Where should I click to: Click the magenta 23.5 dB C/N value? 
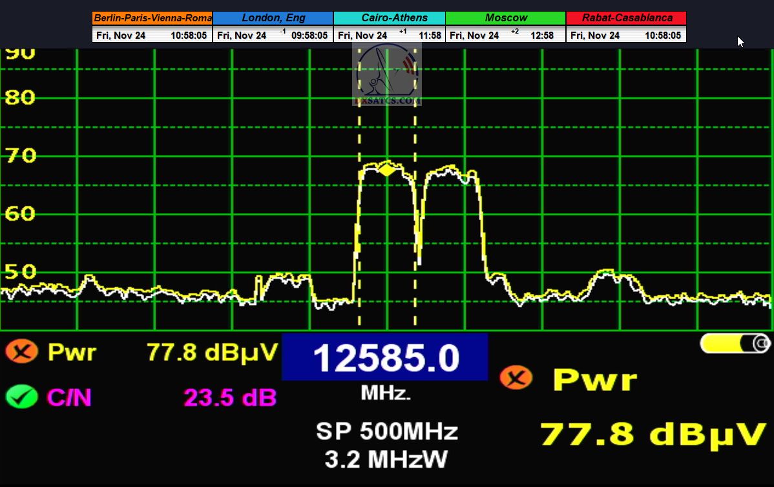[230, 397]
